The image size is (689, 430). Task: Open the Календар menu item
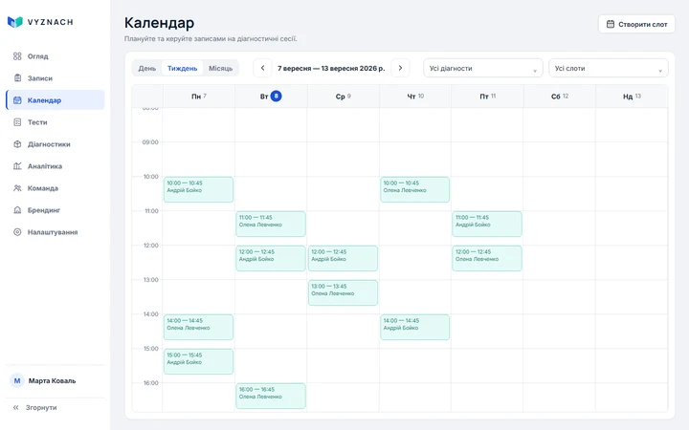(56, 100)
